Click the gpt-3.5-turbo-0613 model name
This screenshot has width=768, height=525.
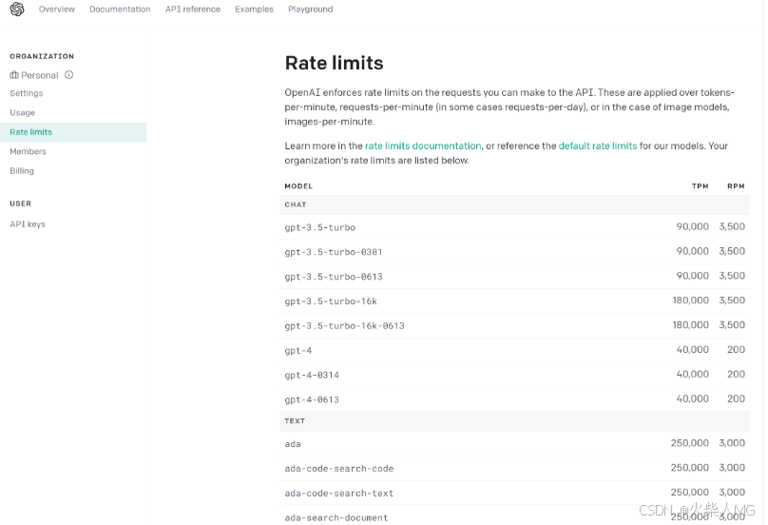333,277
